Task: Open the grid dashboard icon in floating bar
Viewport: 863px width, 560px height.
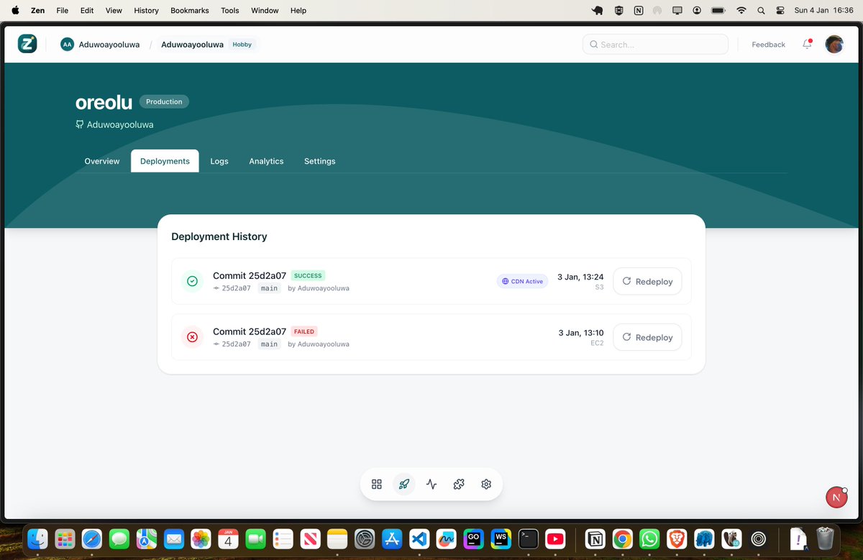Action: coord(377,484)
